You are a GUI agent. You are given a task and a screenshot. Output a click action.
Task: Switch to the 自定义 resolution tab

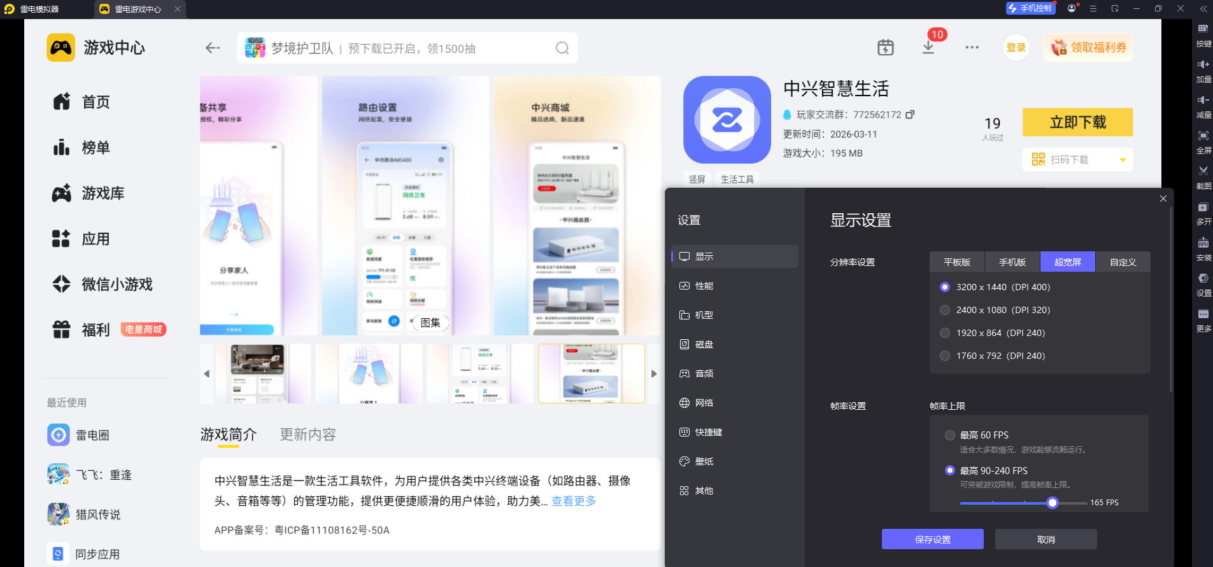click(1123, 262)
